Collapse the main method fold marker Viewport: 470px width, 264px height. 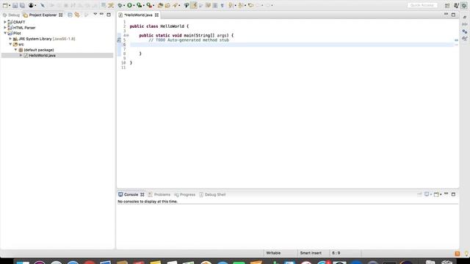pyautogui.click(x=128, y=35)
